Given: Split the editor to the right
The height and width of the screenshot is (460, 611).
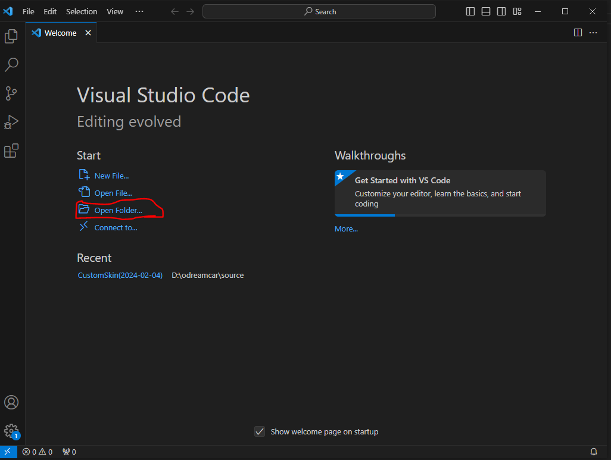Looking at the screenshot, I should pyautogui.click(x=578, y=33).
